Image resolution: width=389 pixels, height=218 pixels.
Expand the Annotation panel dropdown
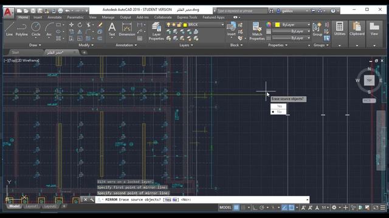pyautogui.click(x=126, y=45)
